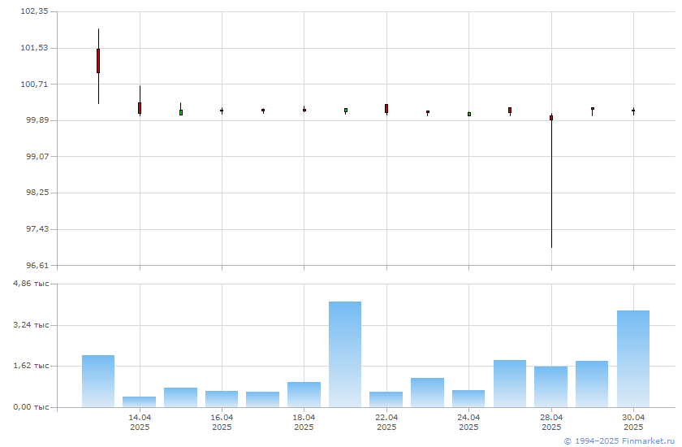Click the 24.04 2025 date label
The image size is (682, 447).
(x=468, y=422)
